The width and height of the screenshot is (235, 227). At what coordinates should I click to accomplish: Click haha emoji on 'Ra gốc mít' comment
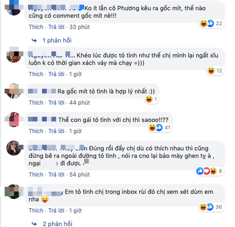point(149,99)
